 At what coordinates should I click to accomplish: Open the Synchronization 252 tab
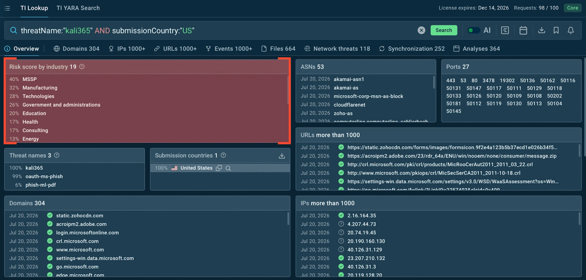[x=412, y=49]
